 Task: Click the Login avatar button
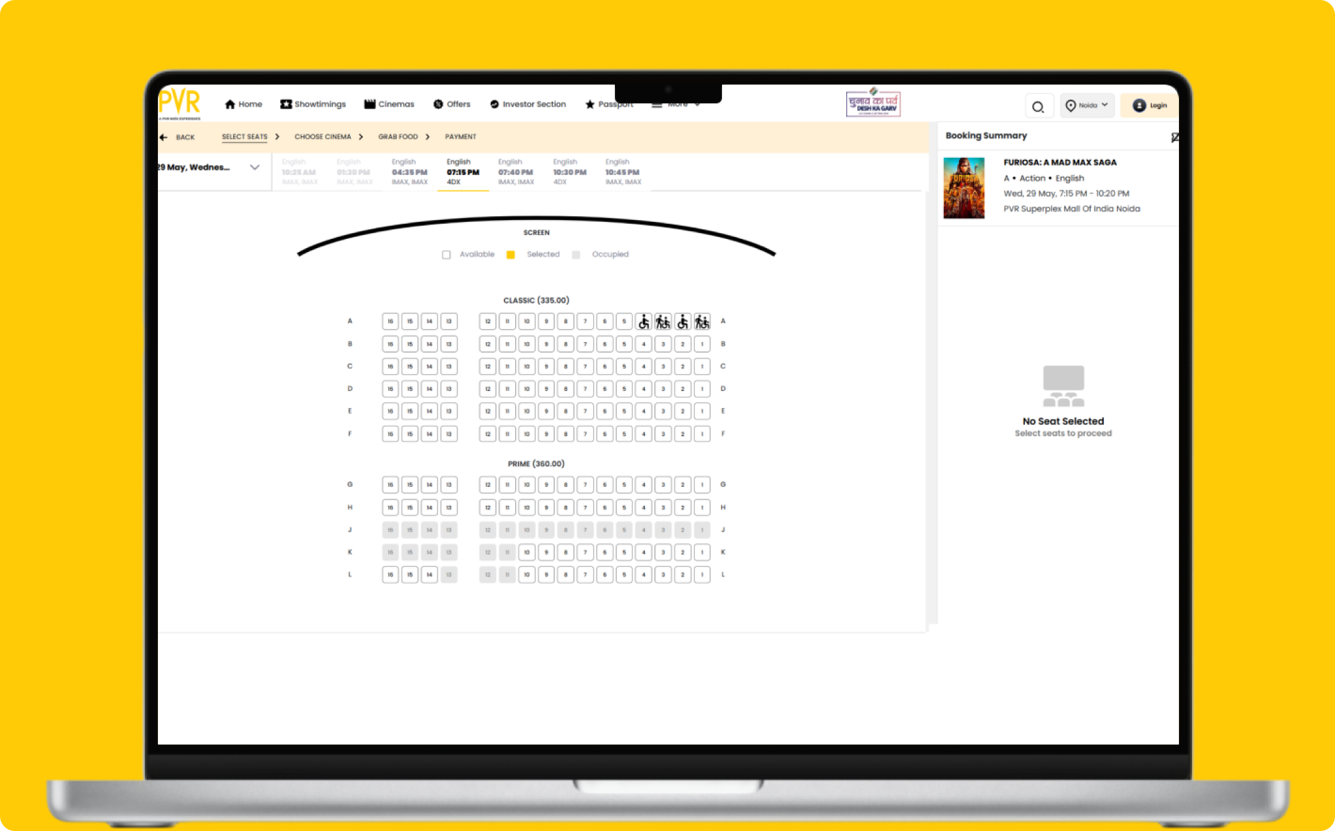click(1149, 105)
